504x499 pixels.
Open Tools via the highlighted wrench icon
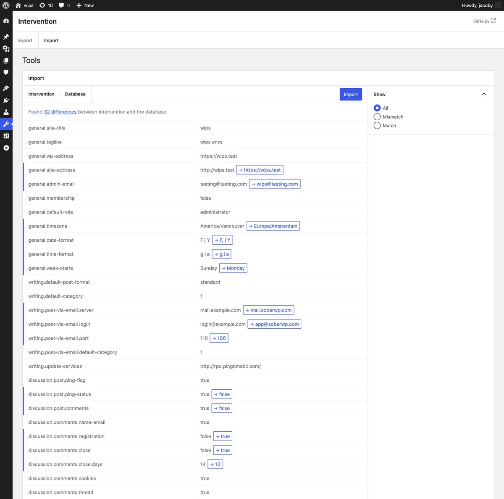6,124
